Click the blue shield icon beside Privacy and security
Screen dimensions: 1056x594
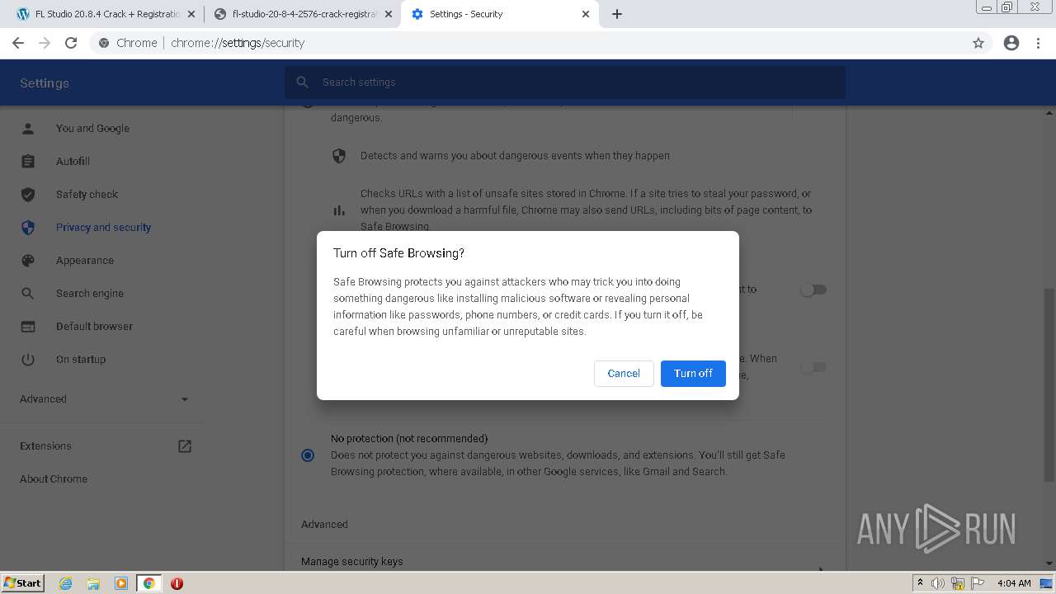[x=28, y=228]
